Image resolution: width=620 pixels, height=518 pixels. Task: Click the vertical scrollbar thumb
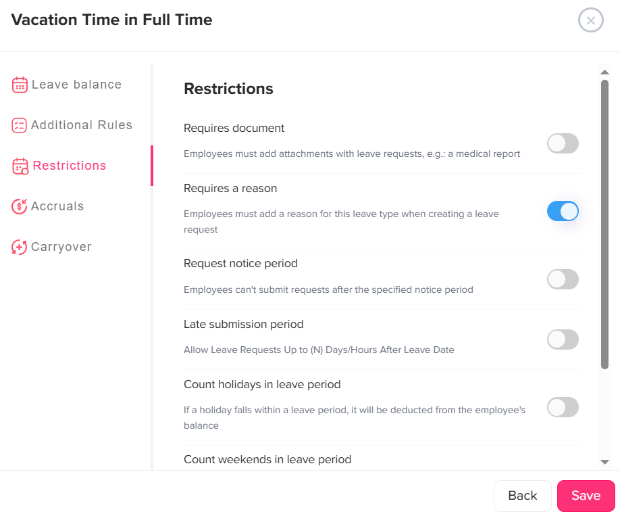605,223
